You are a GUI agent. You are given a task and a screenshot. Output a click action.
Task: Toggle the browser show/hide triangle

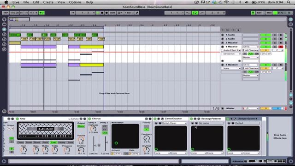[4, 19]
